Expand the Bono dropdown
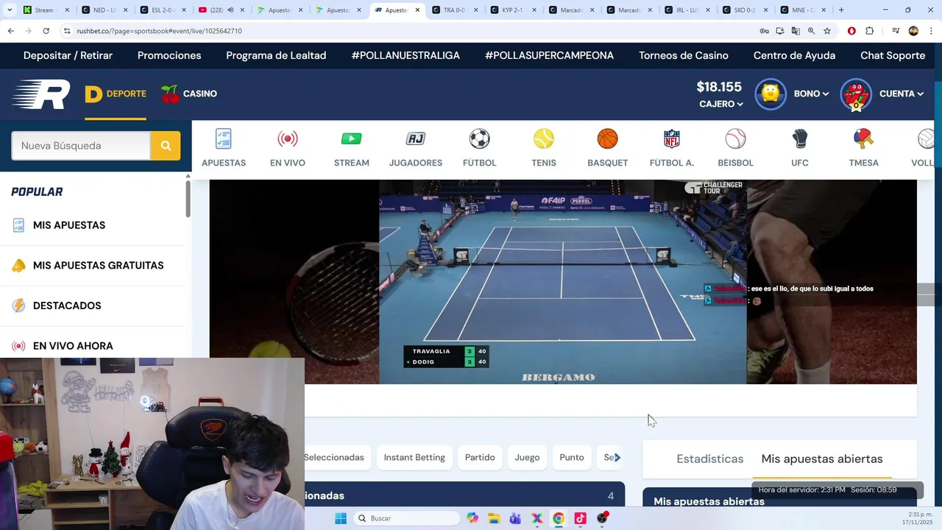 (x=811, y=93)
